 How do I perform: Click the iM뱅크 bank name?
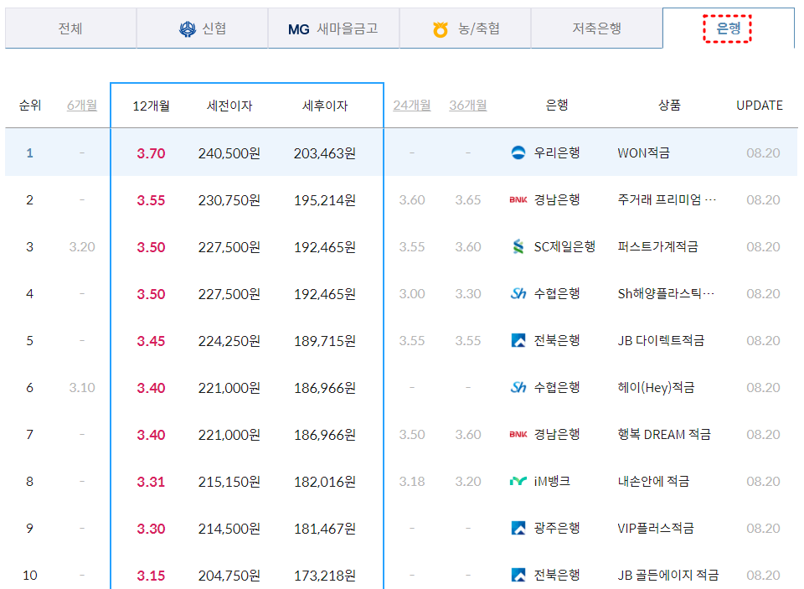[552, 481]
